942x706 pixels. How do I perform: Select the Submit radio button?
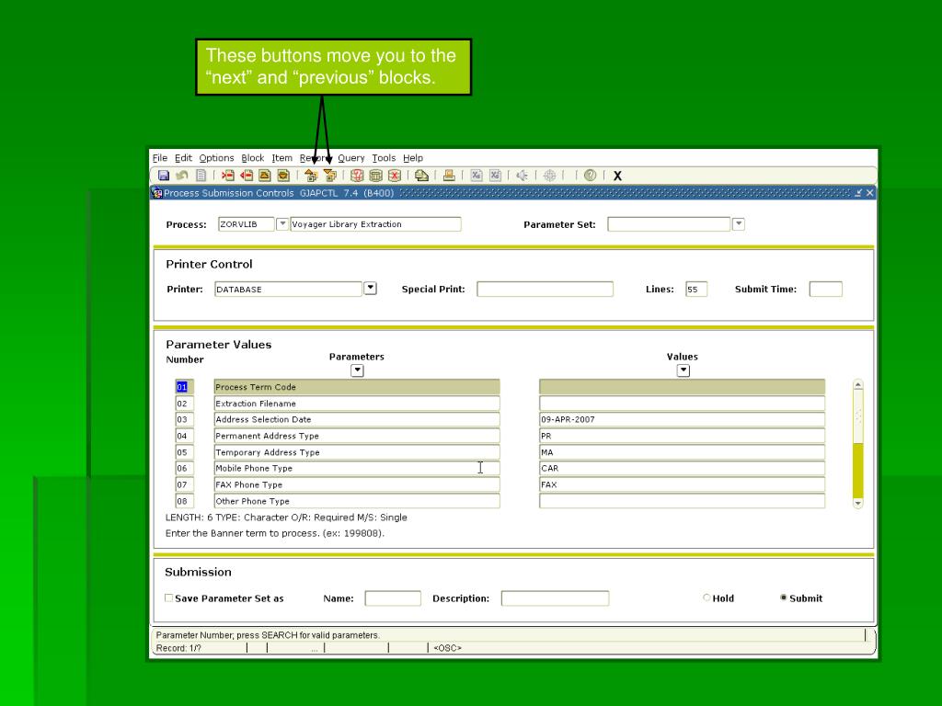point(784,598)
